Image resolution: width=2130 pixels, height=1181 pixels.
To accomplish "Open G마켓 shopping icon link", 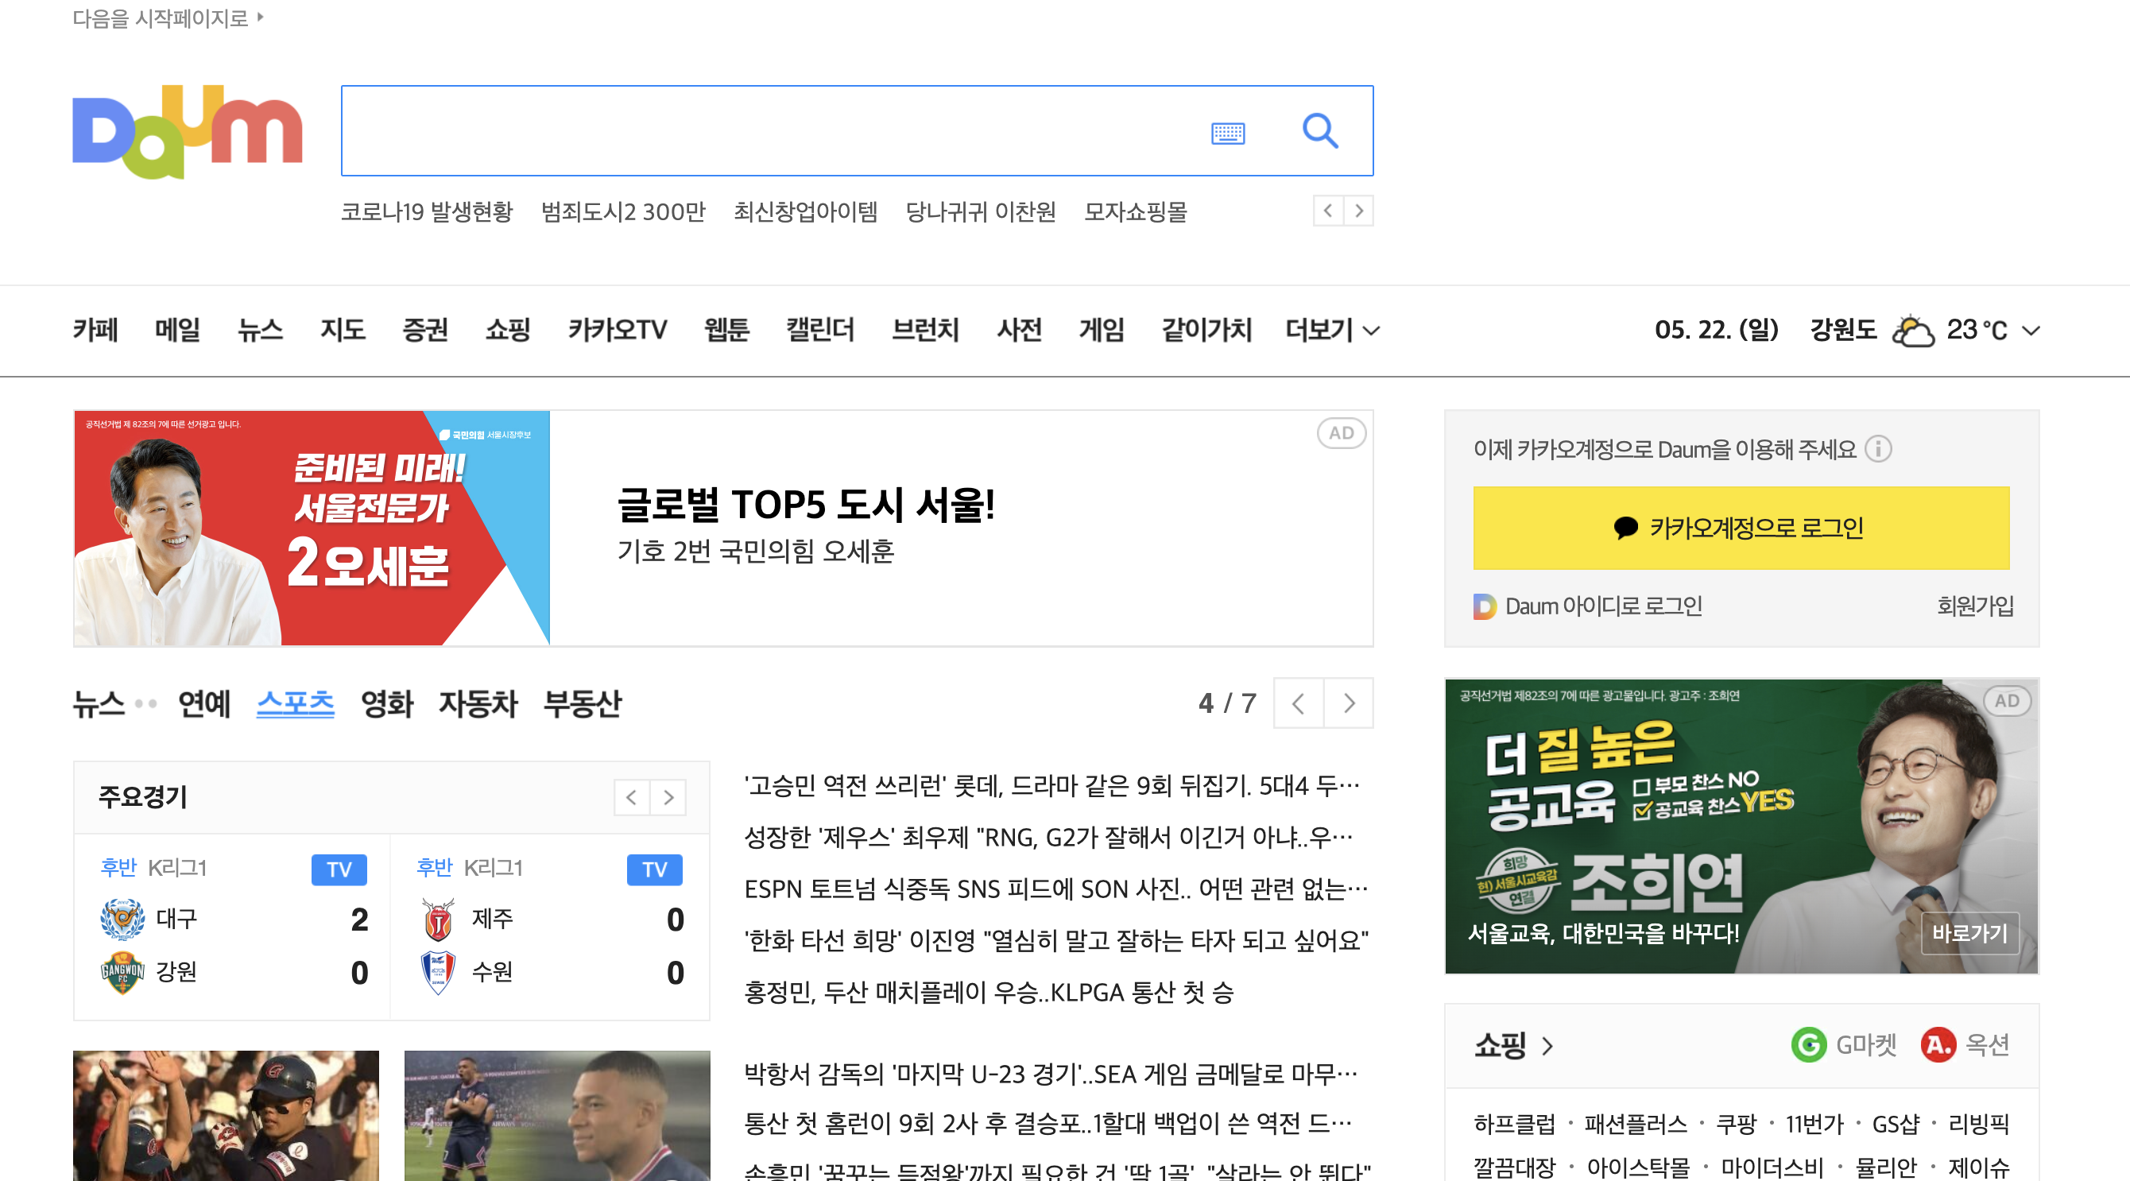I will [x=1809, y=1044].
